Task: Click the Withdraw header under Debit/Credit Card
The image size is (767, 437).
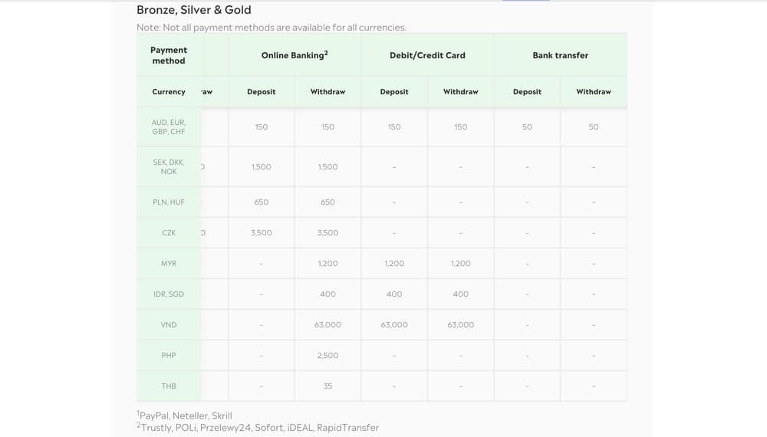Action: click(x=461, y=91)
